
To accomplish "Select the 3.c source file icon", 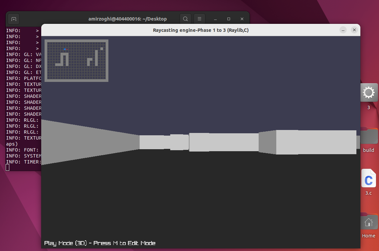I will [x=368, y=179].
